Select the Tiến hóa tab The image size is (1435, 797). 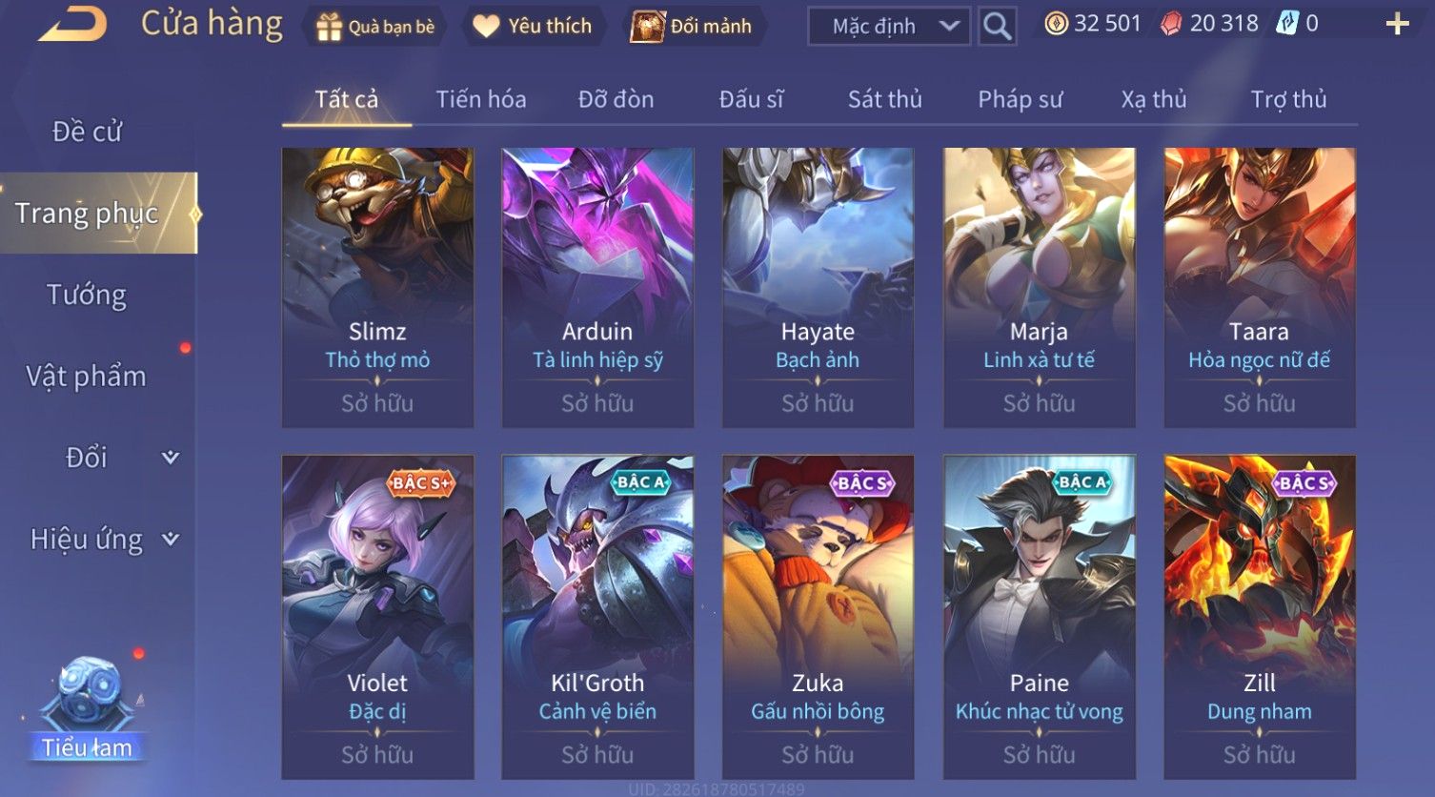coord(481,99)
